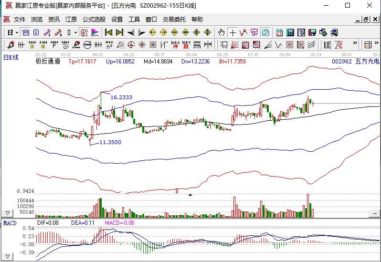Open the calendar 21 icon
Screen dimensions: 381x262
(x=279, y=32)
